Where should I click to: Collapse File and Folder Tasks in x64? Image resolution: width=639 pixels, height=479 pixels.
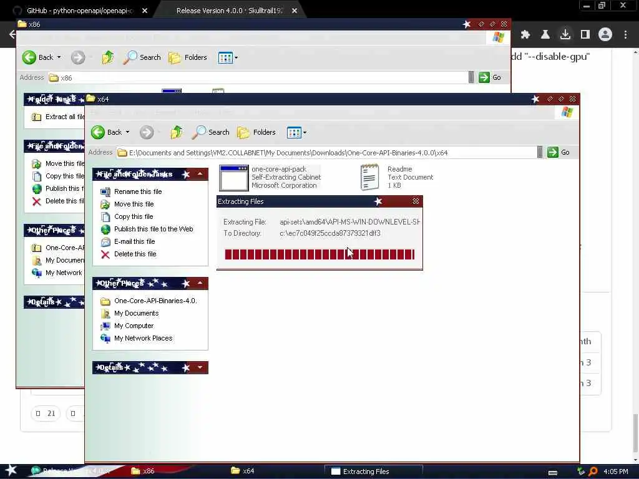point(200,175)
